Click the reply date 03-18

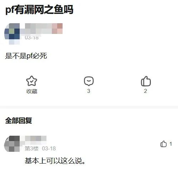click(49, 149)
